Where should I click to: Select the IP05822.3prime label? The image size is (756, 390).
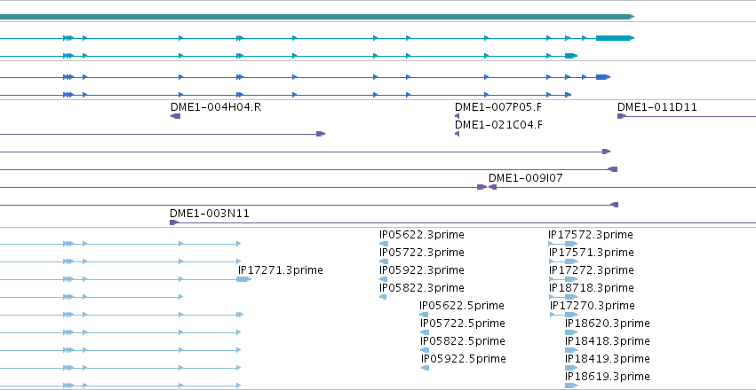(x=422, y=288)
